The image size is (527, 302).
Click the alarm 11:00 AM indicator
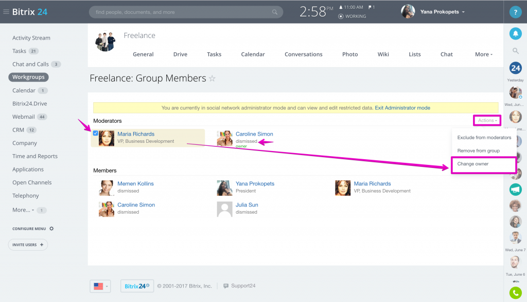(x=351, y=7)
